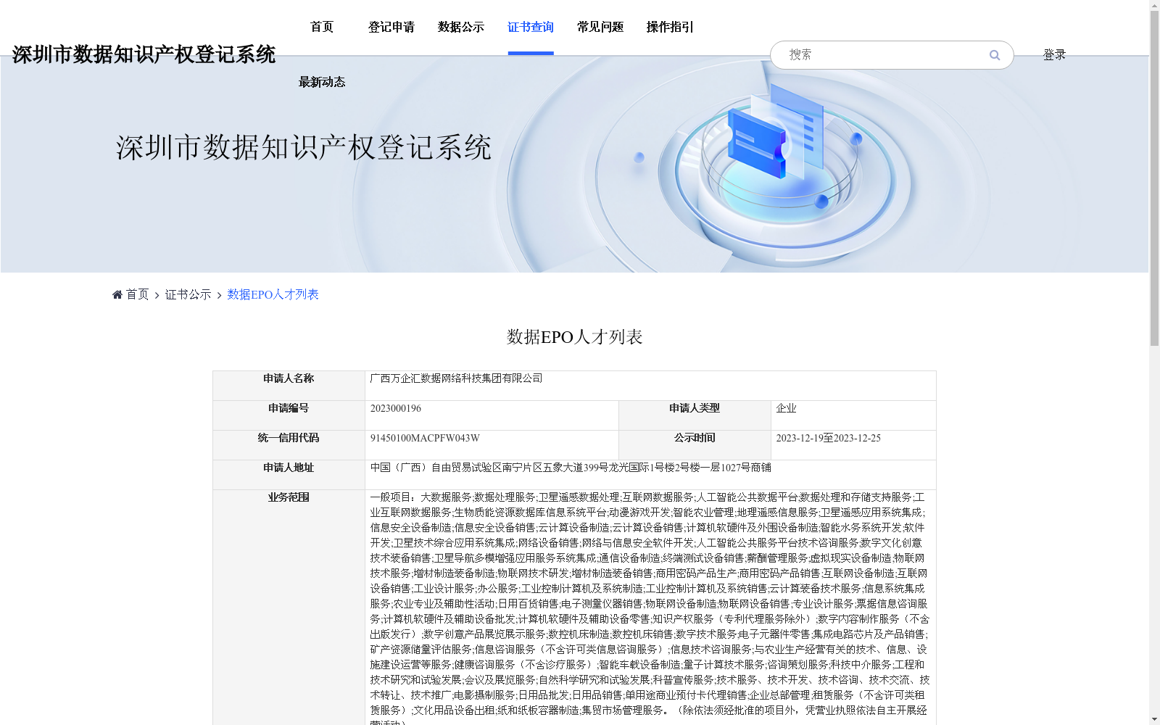Click the scrollbar up arrow
The width and height of the screenshot is (1160, 725).
click(x=1154, y=5)
